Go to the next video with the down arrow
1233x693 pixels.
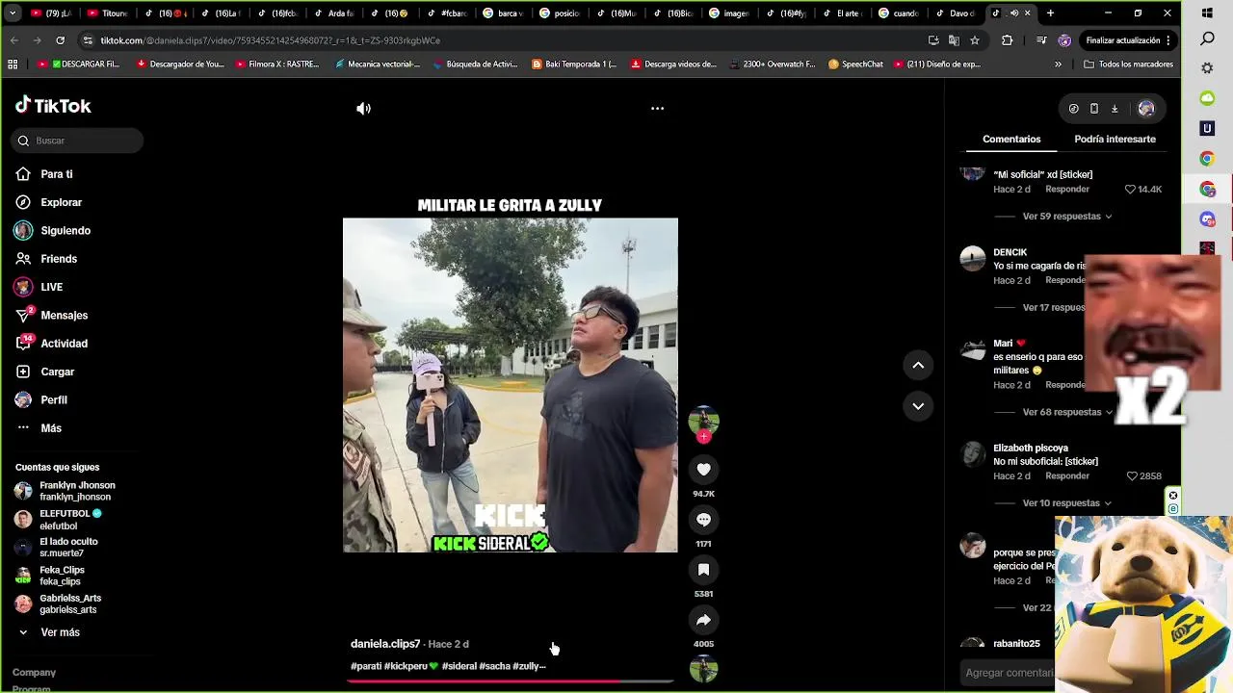click(x=918, y=406)
